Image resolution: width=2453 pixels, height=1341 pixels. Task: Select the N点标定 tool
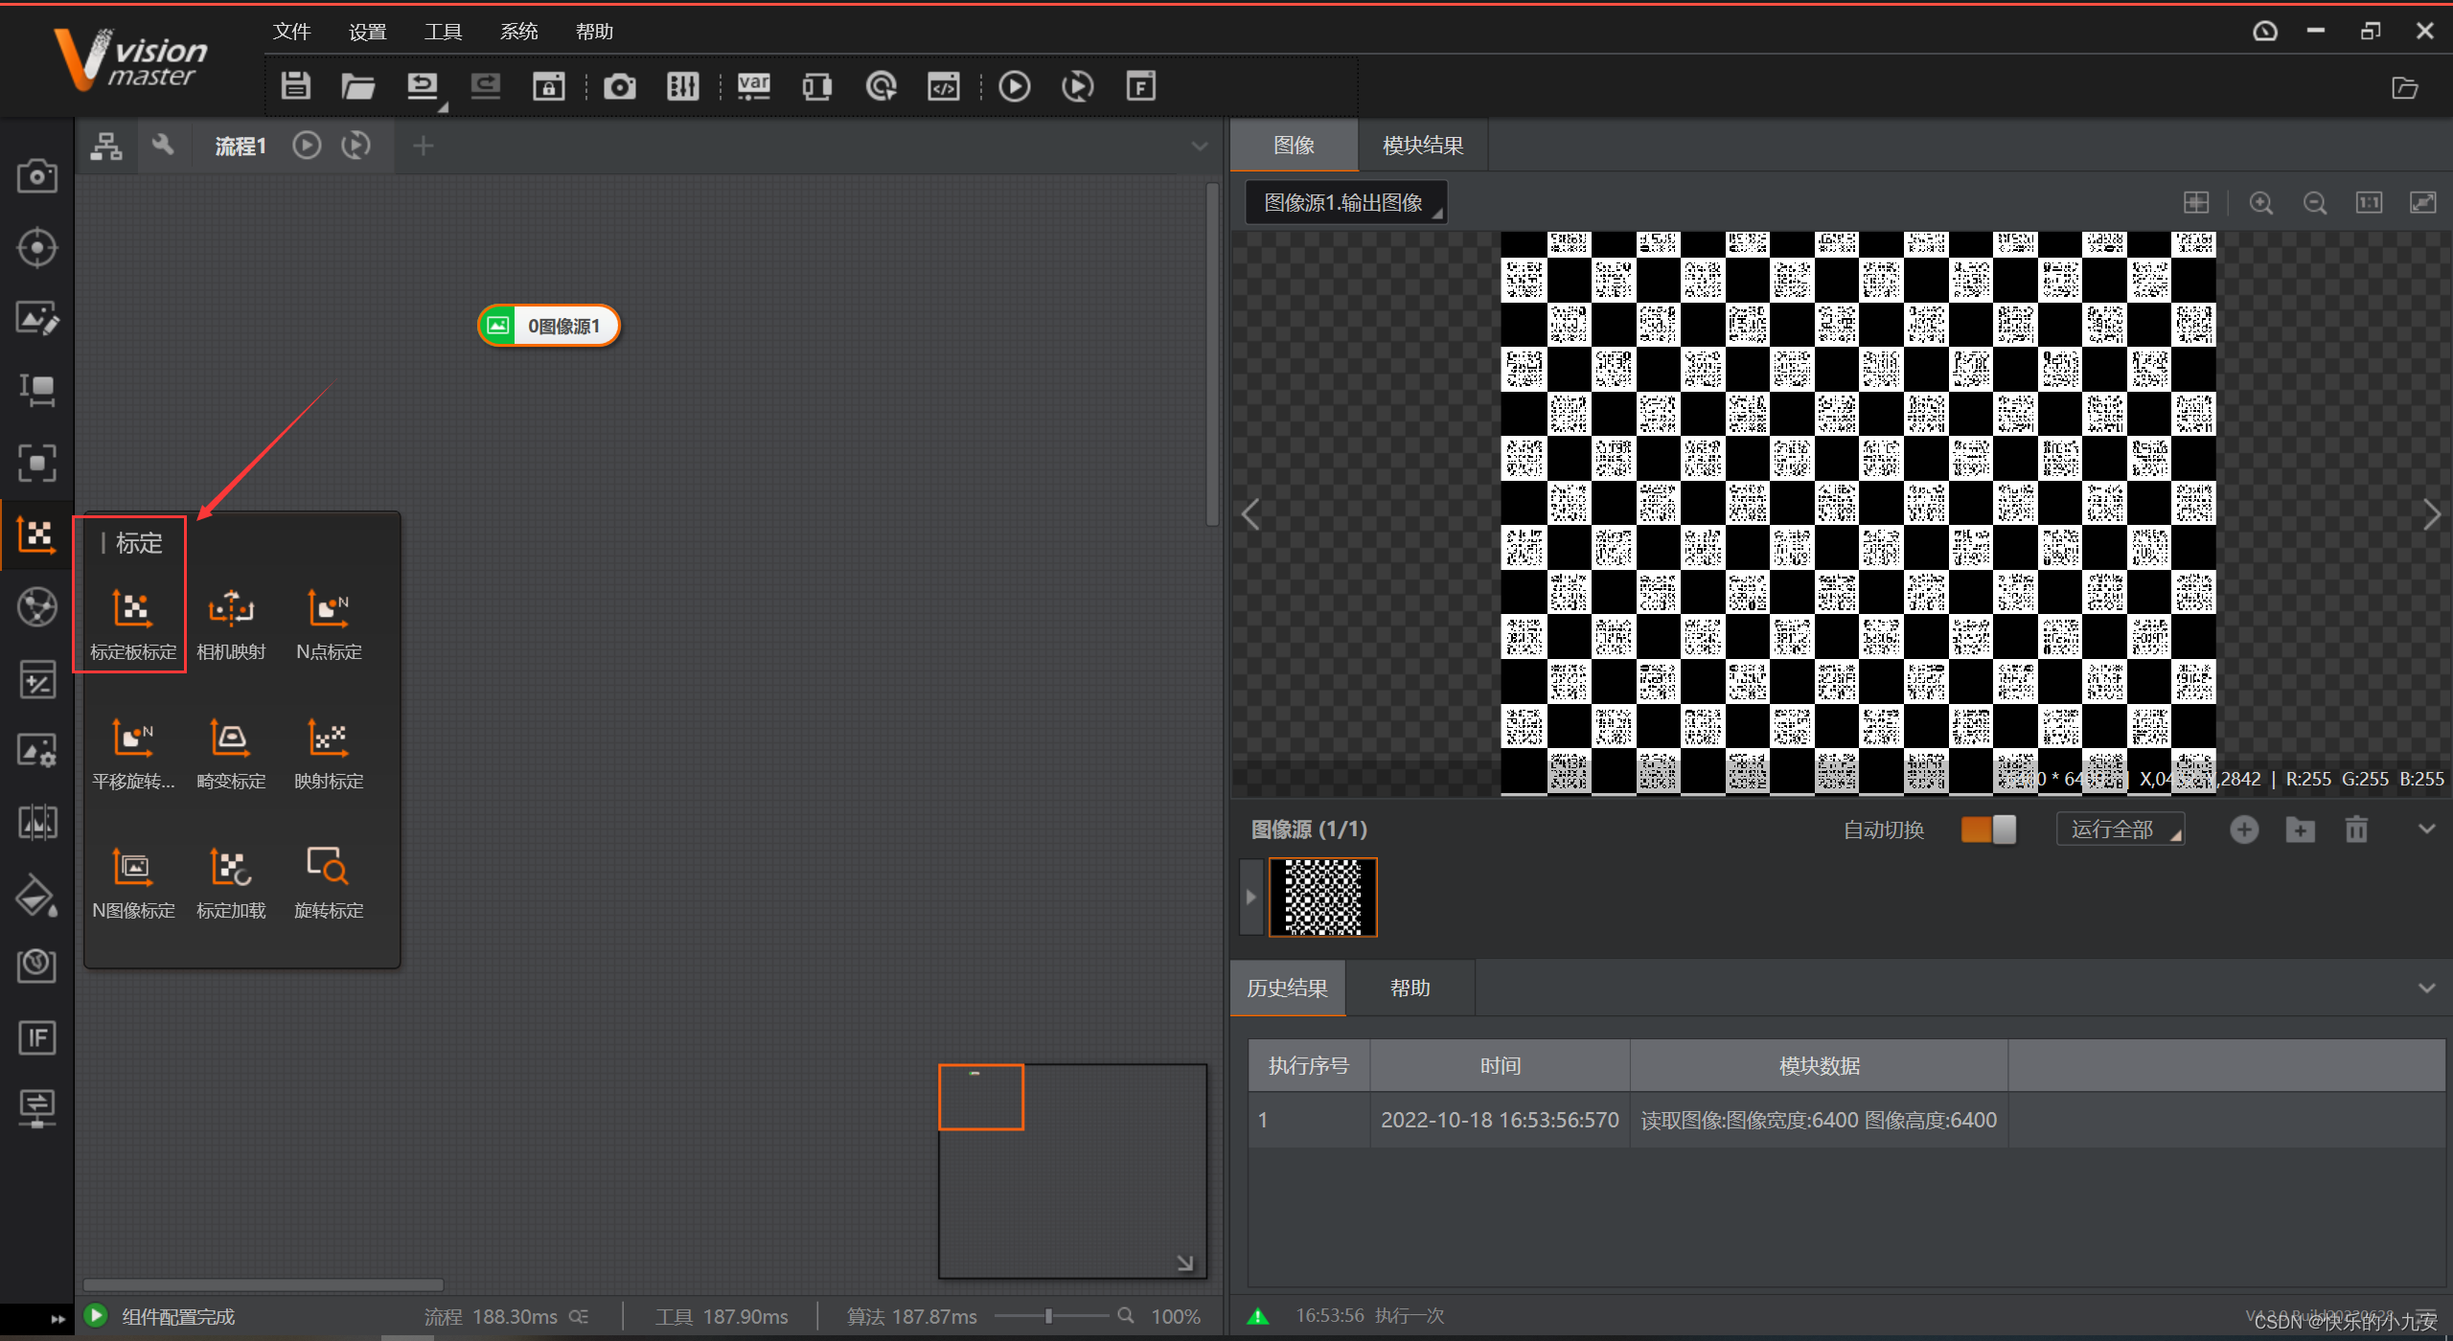coord(329,624)
